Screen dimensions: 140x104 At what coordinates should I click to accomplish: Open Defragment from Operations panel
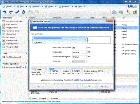(x=11, y=37)
